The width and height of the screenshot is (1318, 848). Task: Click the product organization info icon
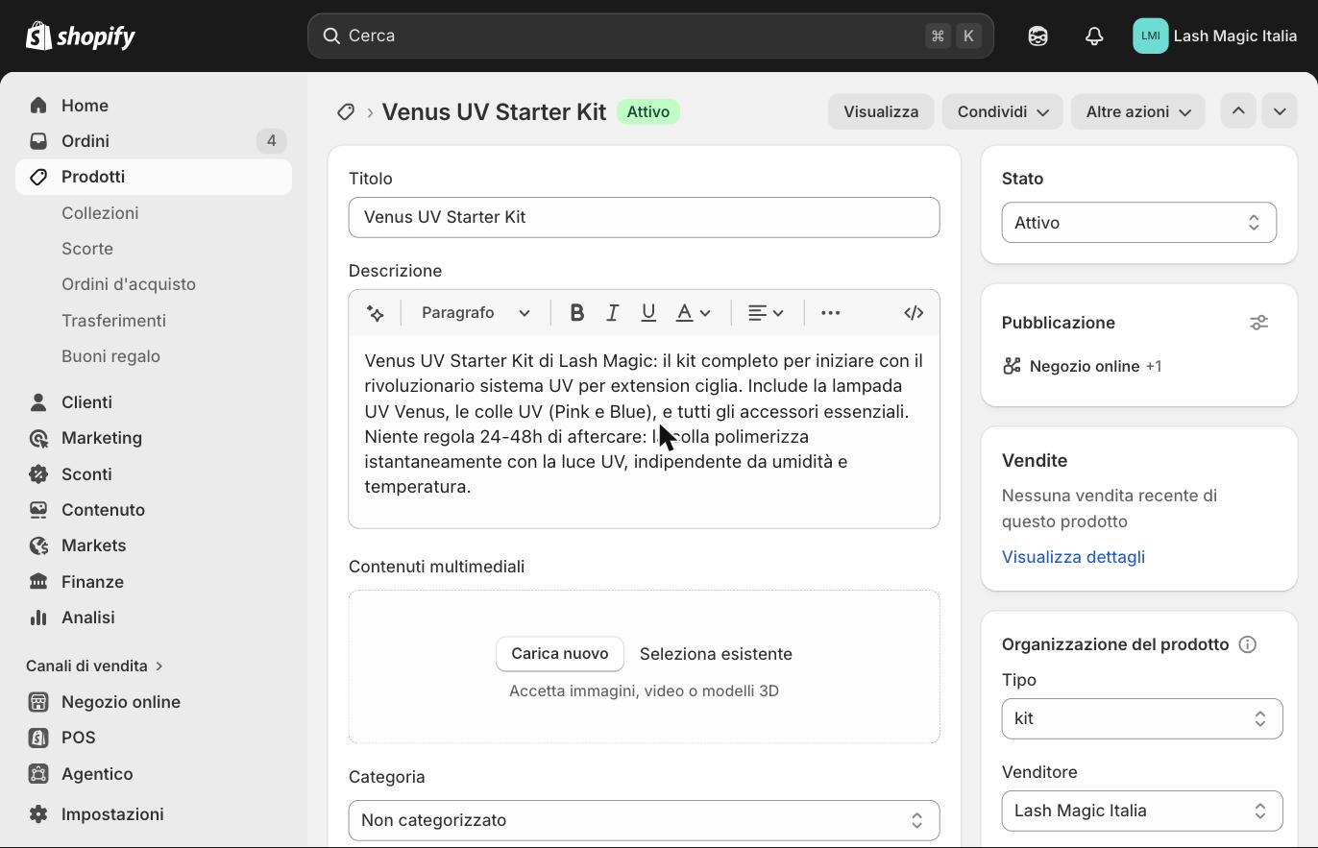[x=1248, y=644]
